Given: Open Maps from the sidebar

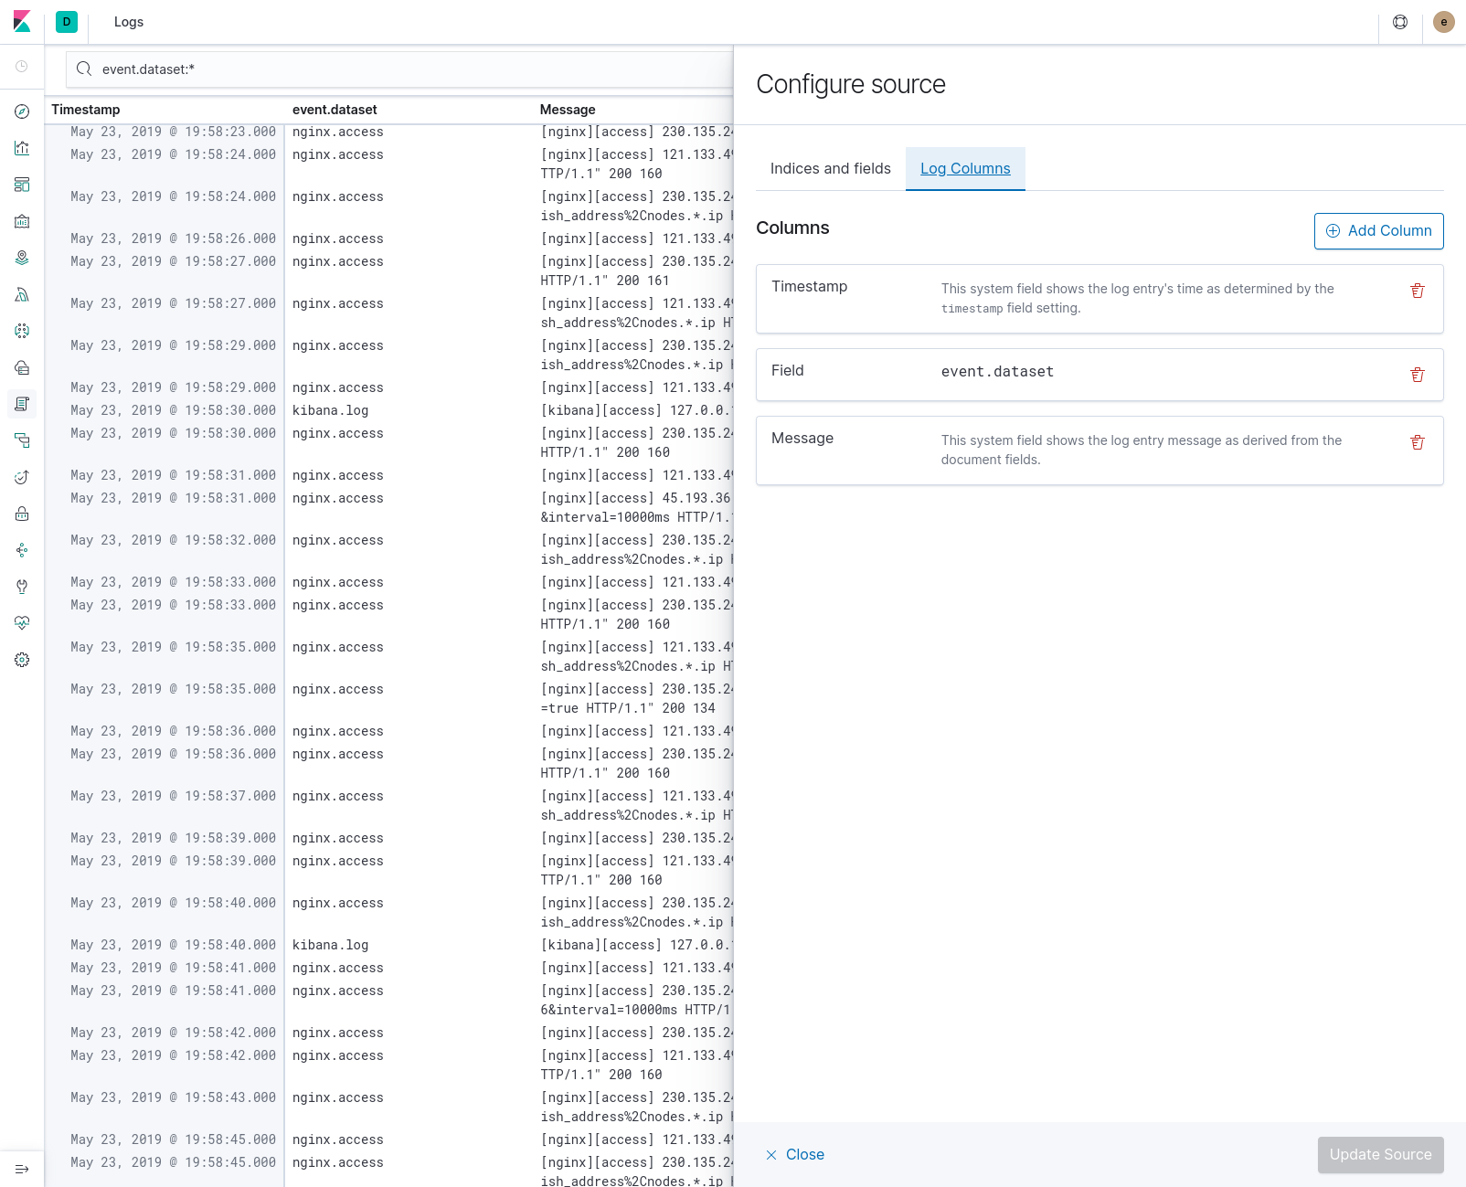Looking at the screenshot, I should pos(22,258).
